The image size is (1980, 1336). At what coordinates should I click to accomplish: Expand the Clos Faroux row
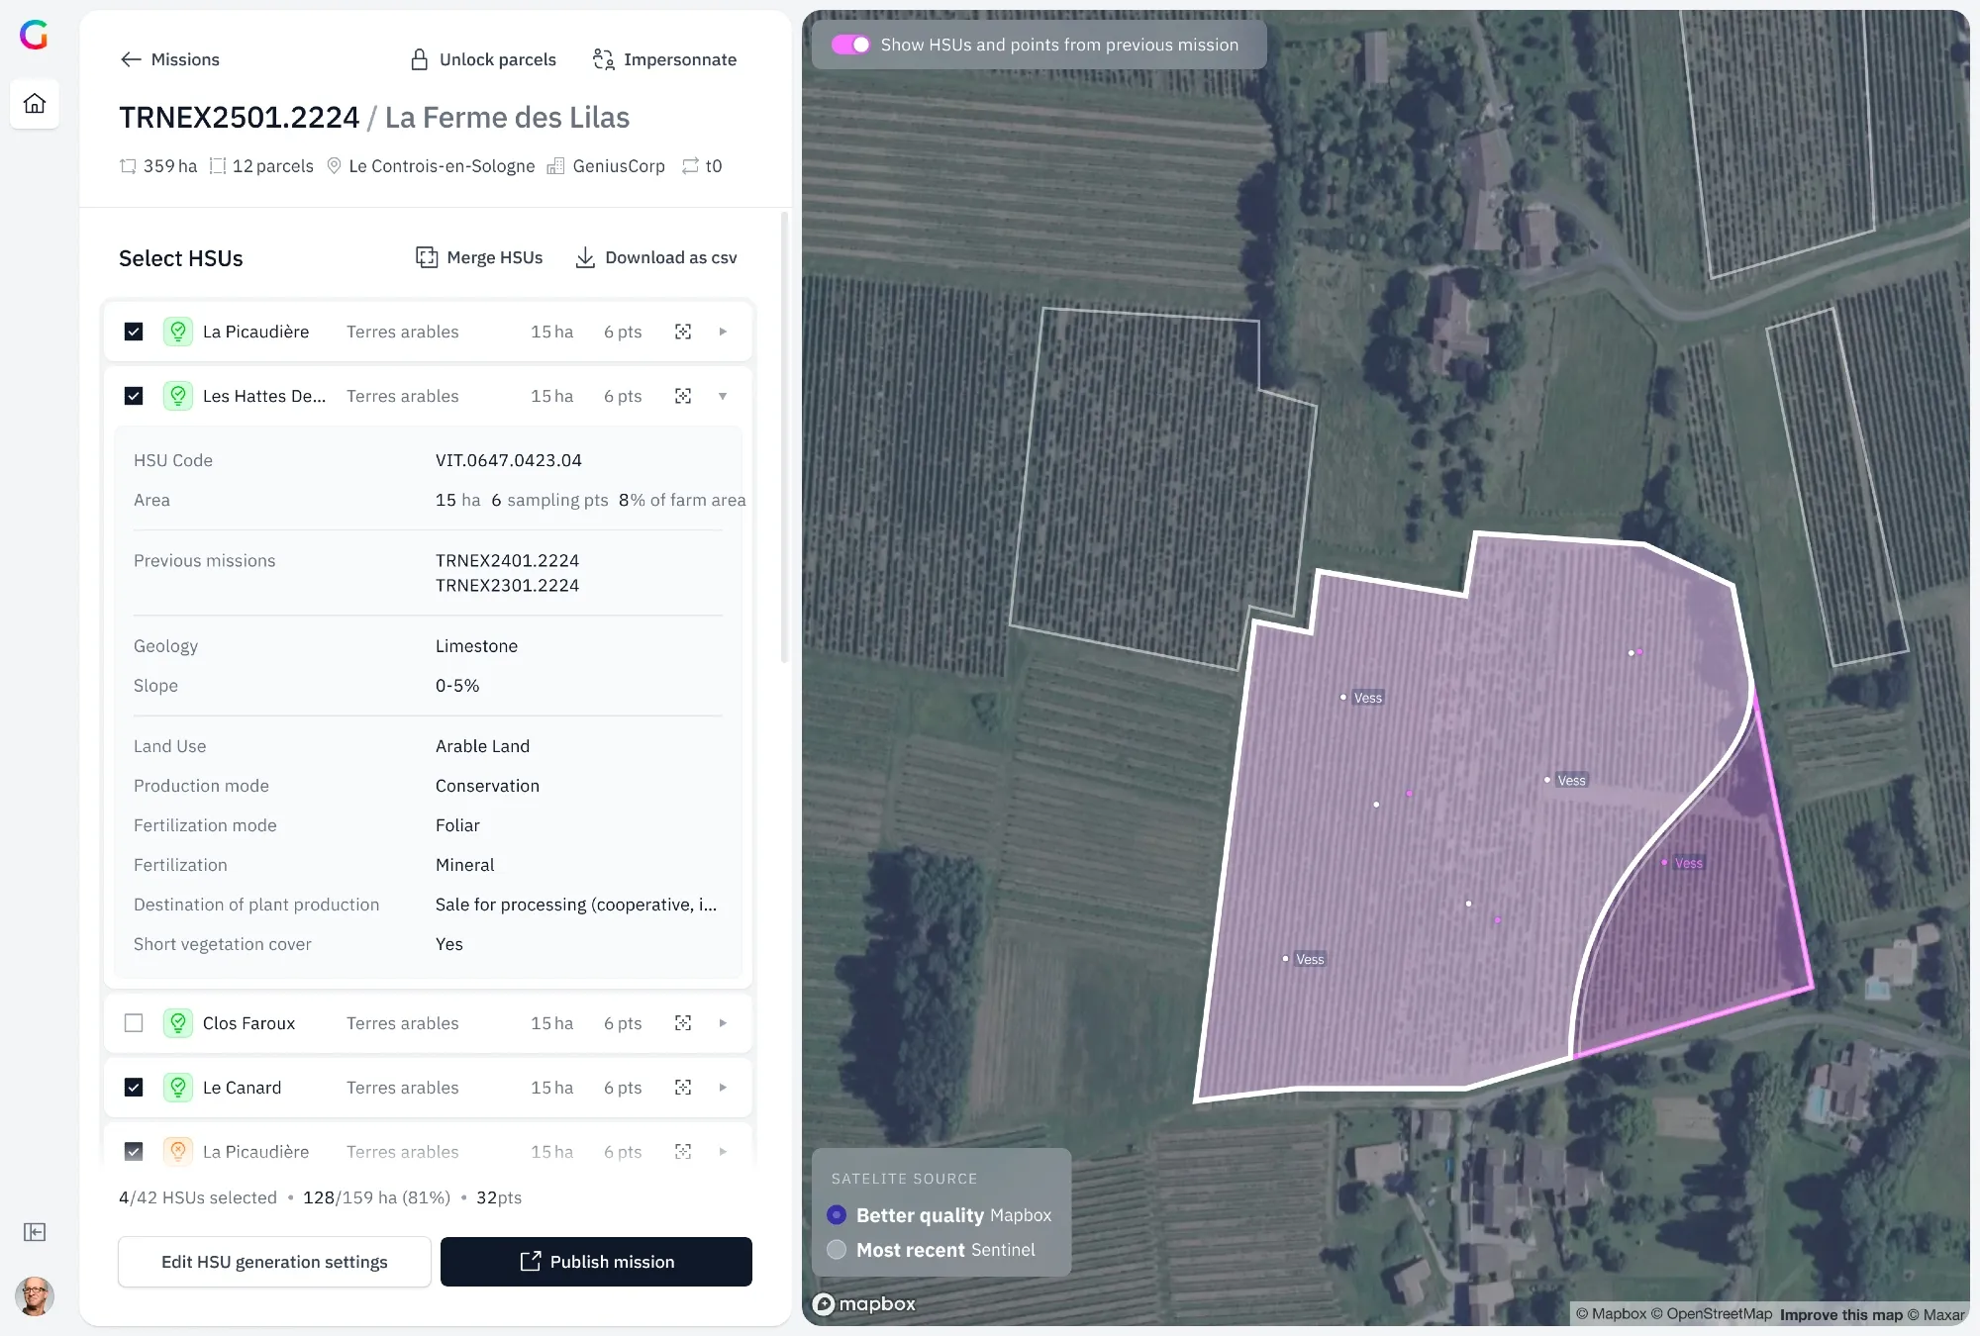pos(723,1023)
